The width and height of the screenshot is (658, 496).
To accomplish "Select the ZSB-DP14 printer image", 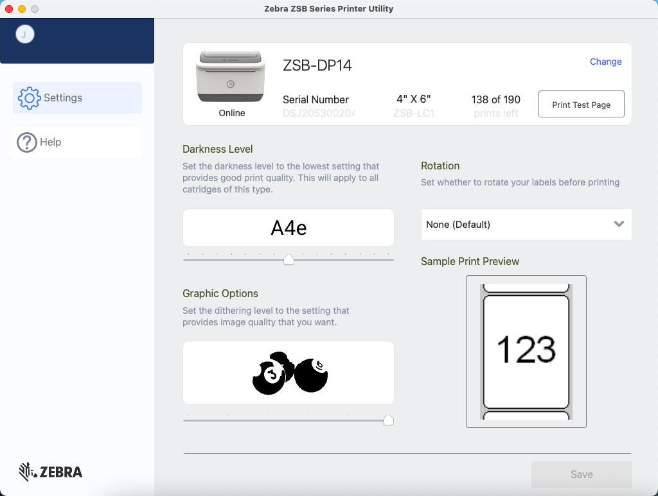I will point(231,77).
